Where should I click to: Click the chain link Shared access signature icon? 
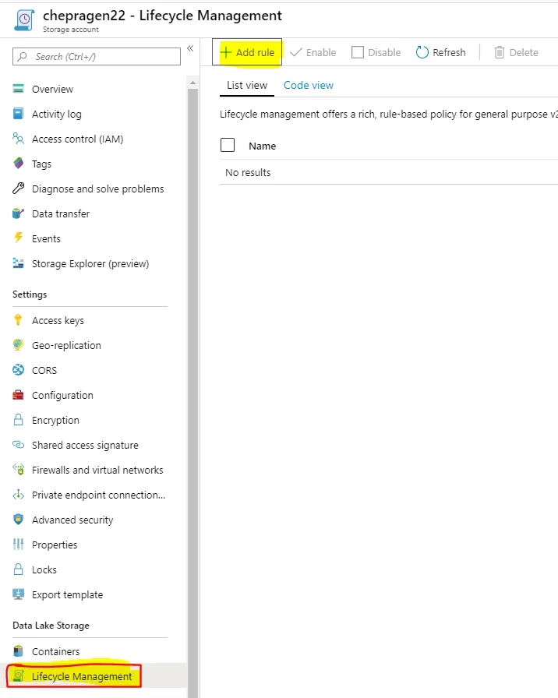18,444
